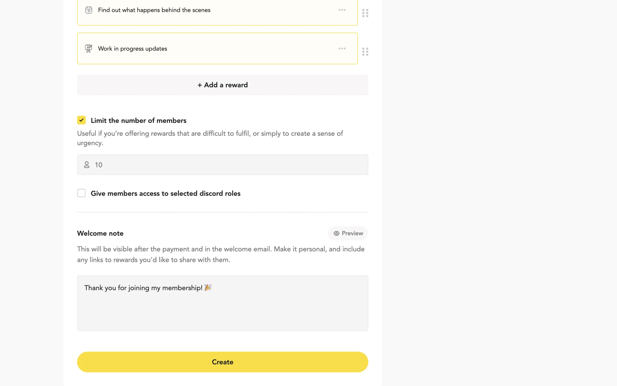Viewport: 617px width, 386px height.
Task: Open three-dot menu for Work in progress updates
Action: click(342, 49)
